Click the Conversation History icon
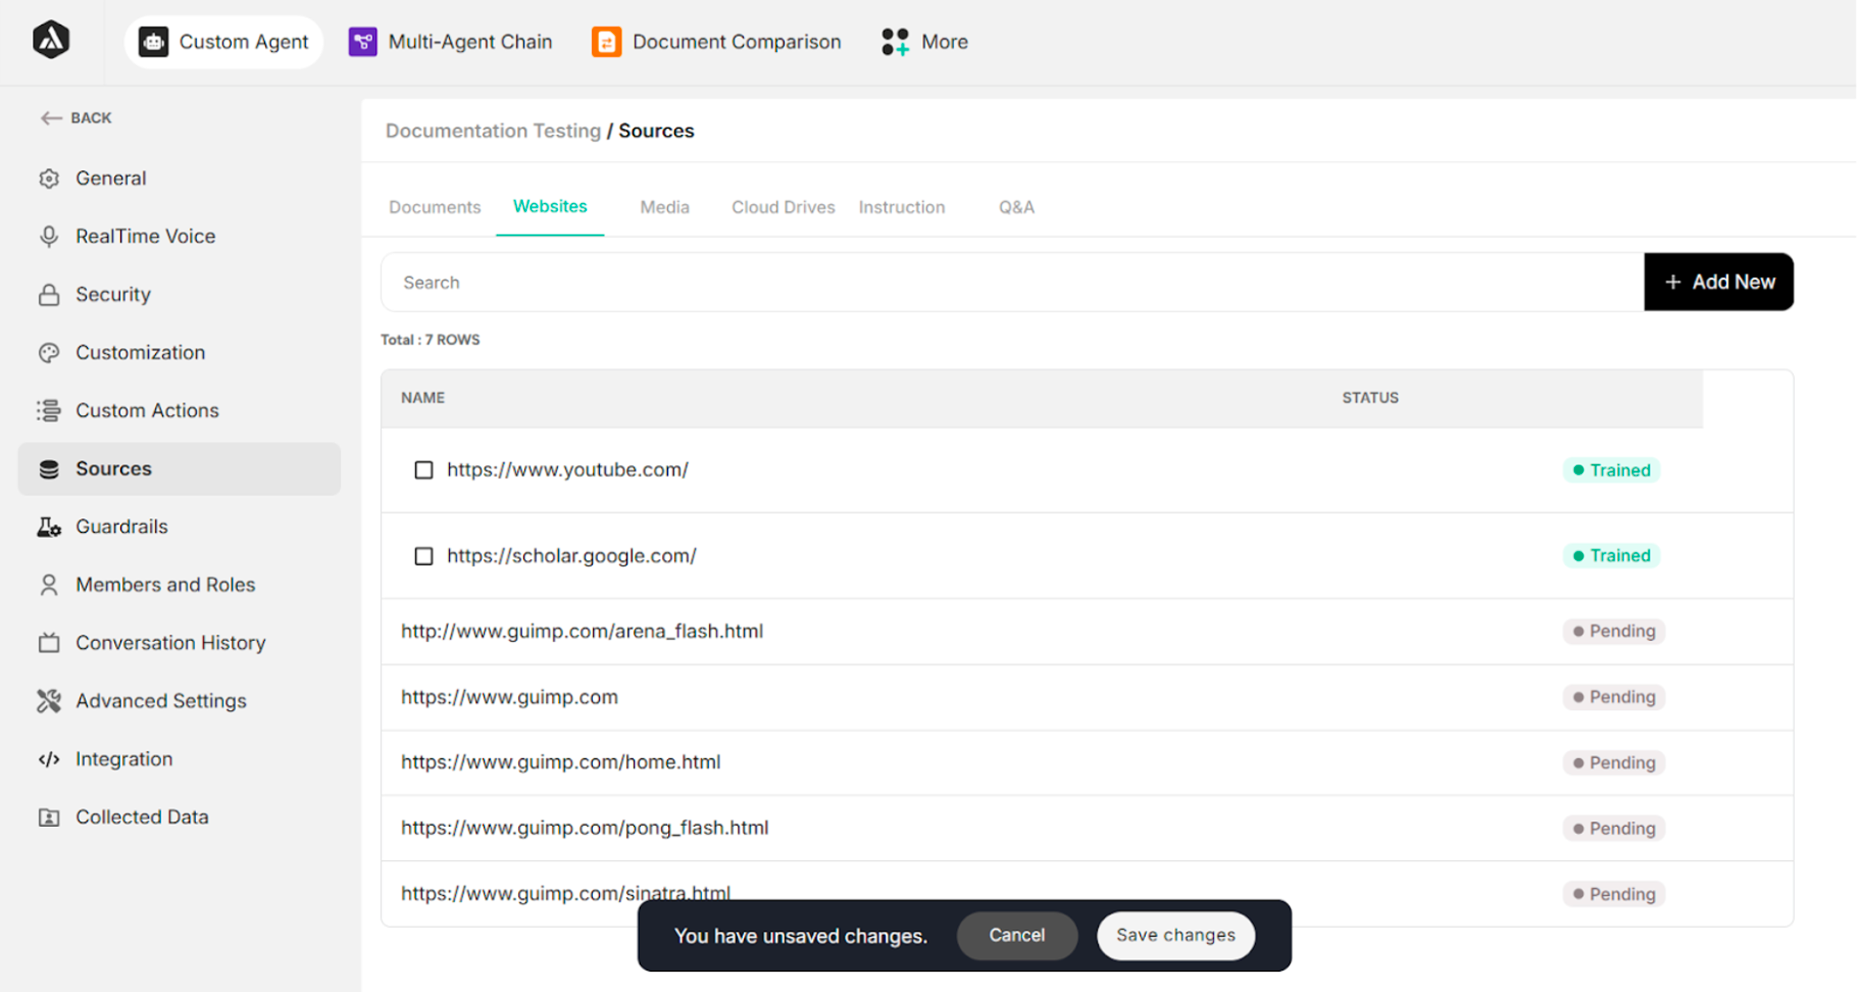 [x=49, y=642]
